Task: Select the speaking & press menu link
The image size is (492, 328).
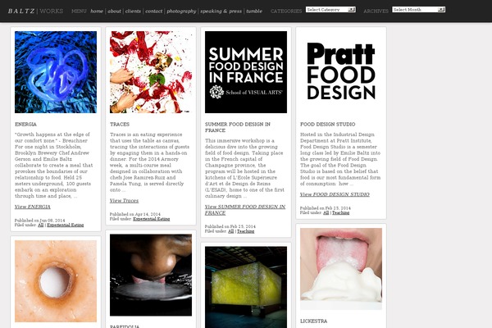Action: click(221, 11)
